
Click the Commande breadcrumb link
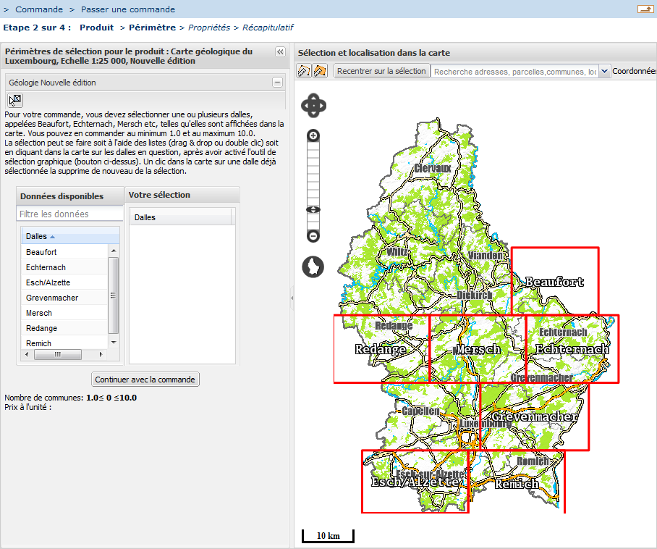pos(39,9)
